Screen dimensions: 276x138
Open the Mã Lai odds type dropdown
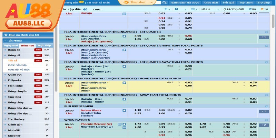(210, 9)
